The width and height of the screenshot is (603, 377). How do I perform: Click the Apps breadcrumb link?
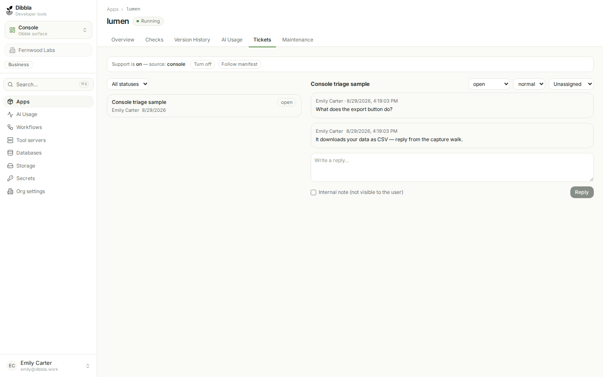coord(113,9)
